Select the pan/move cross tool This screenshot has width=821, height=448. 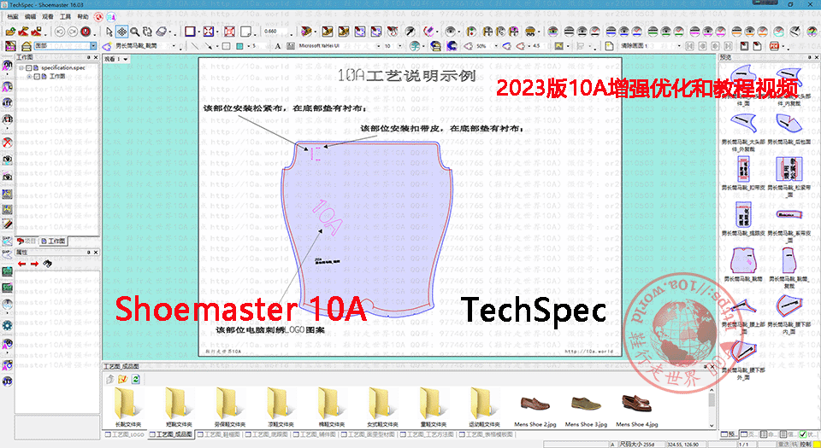pyautogui.click(x=121, y=32)
